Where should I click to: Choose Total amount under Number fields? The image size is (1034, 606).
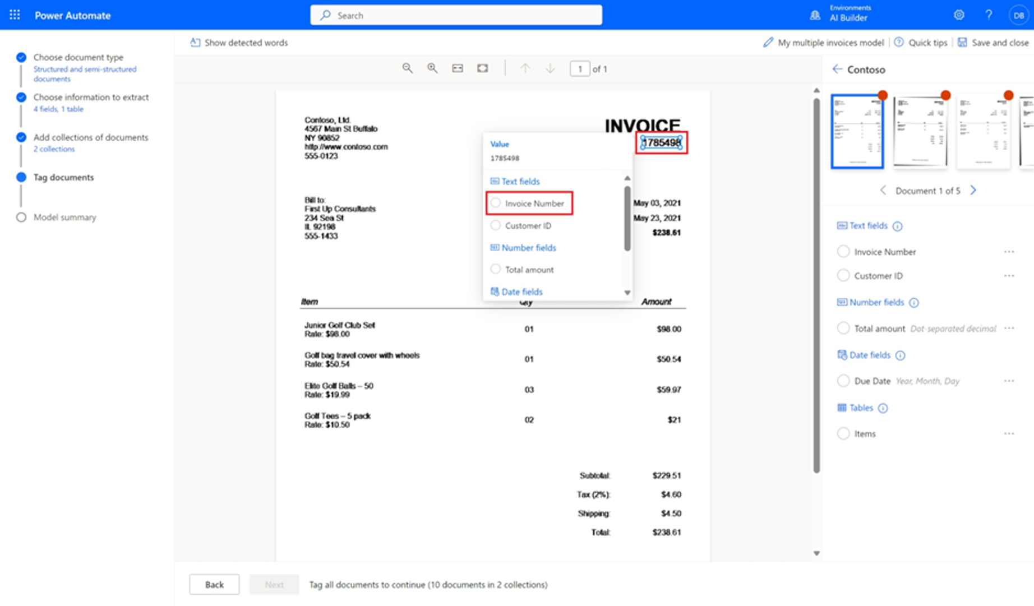pyautogui.click(x=496, y=269)
